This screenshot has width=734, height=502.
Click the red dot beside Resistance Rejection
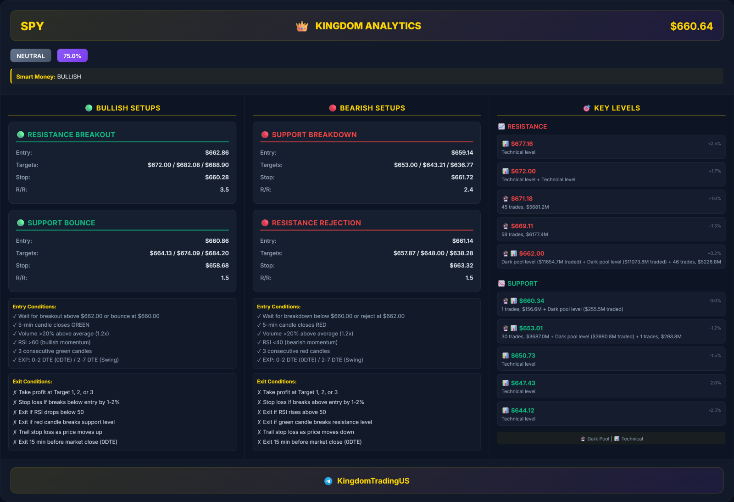265,223
